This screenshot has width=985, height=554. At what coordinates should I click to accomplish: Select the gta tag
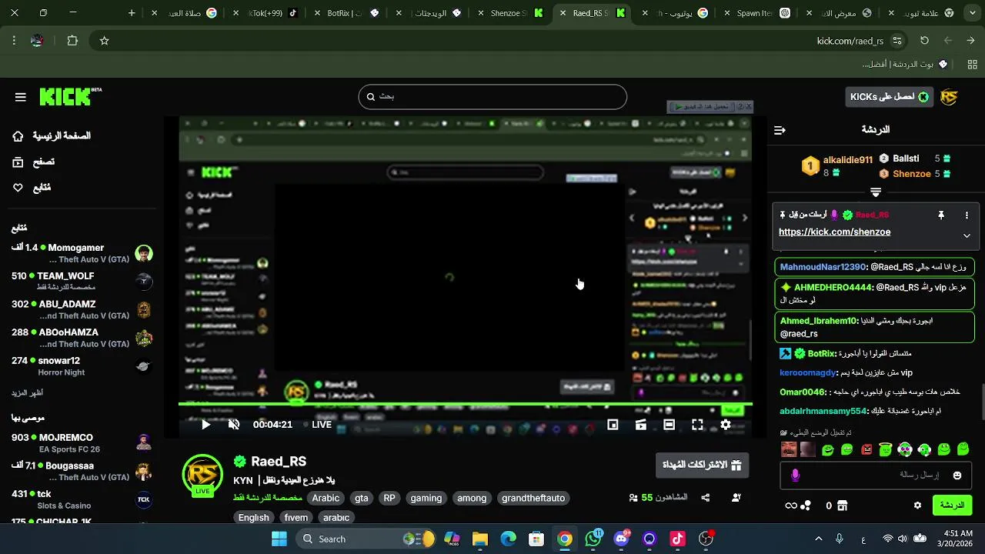click(362, 498)
